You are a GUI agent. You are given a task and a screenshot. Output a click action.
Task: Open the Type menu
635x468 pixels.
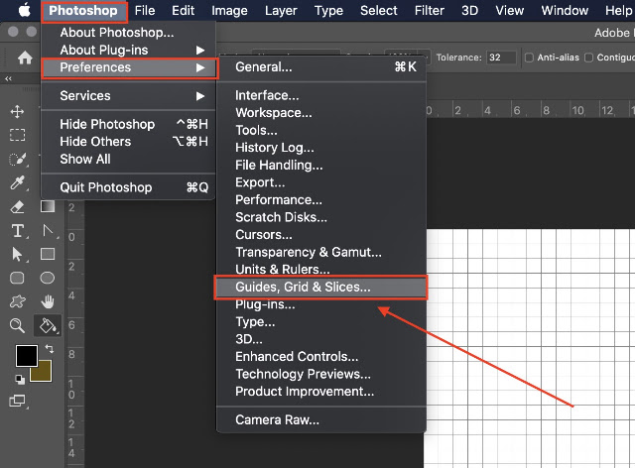pos(328,11)
